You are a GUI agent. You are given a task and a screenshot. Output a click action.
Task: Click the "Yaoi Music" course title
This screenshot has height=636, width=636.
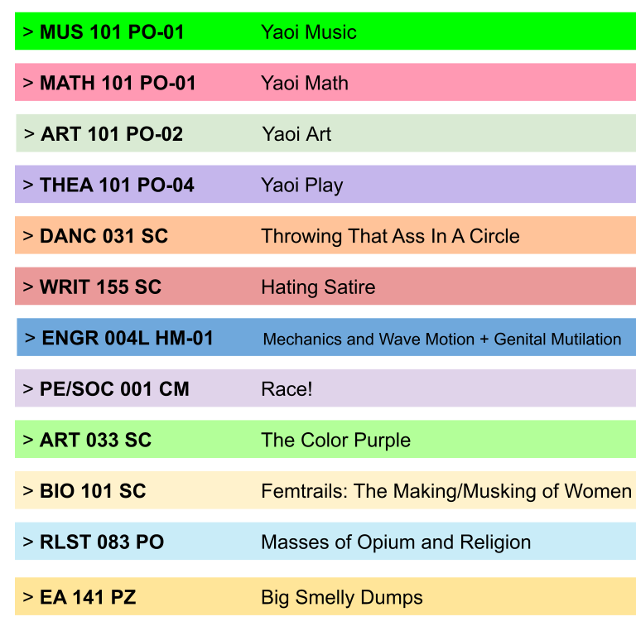308,32
